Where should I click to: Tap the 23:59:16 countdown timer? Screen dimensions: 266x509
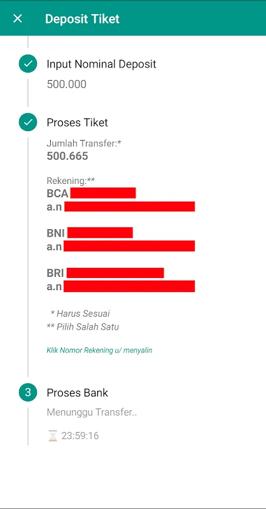80,436
